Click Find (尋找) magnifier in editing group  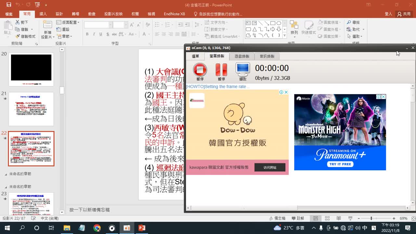[353, 22]
